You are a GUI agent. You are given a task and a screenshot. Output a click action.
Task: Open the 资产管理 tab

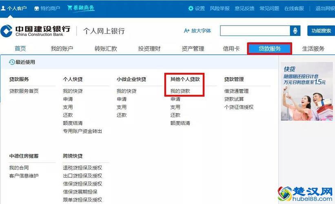tap(193, 49)
